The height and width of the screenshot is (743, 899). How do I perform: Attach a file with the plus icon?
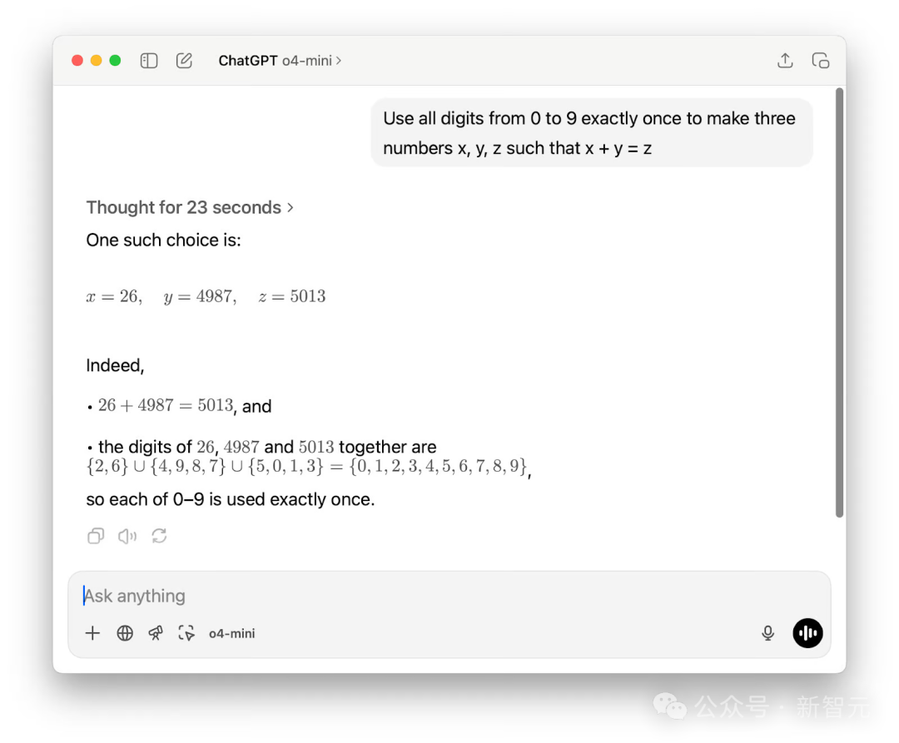tap(92, 633)
